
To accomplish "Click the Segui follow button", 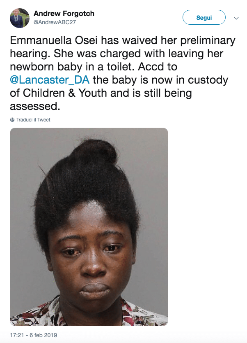I will click(204, 17).
